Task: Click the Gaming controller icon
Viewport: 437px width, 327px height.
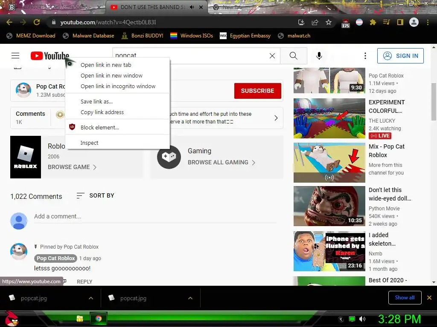Action: point(169,157)
